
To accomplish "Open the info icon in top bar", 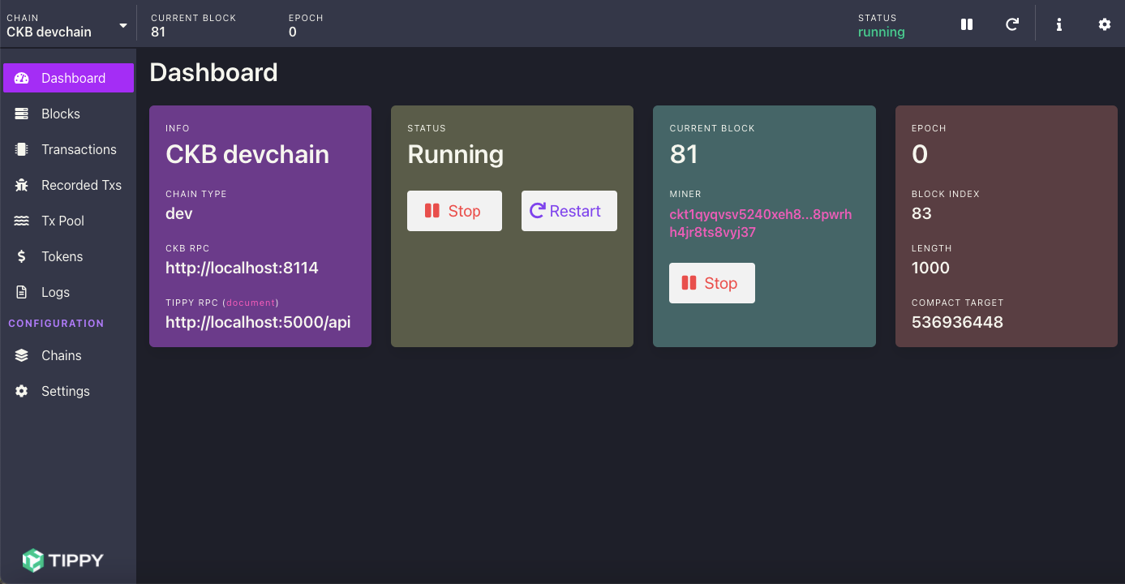I will point(1059,24).
